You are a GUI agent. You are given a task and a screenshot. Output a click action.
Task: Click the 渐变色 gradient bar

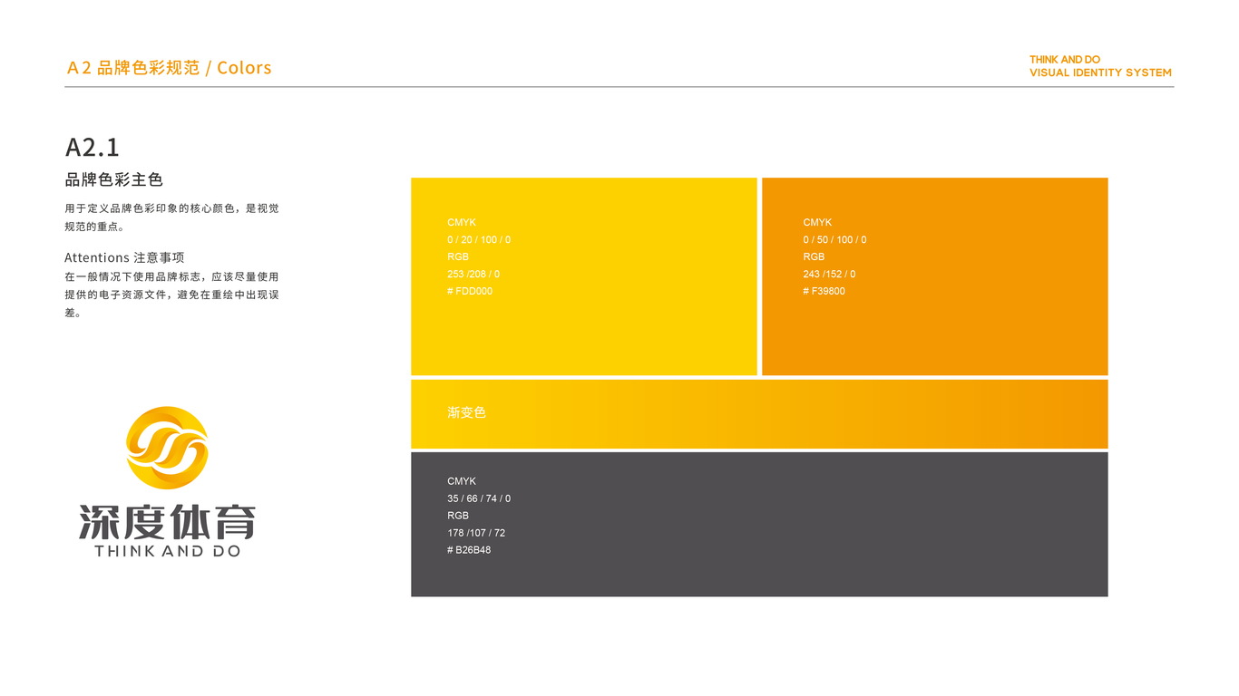tap(759, 414)
